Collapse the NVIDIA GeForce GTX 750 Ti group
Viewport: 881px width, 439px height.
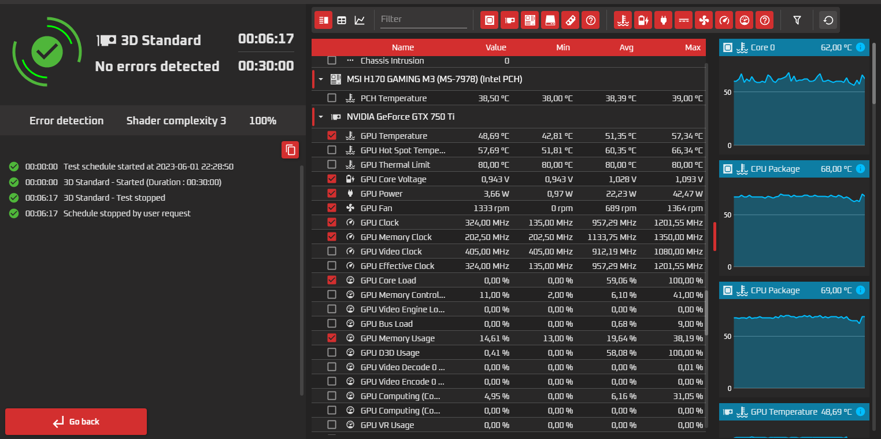(321, 117)
